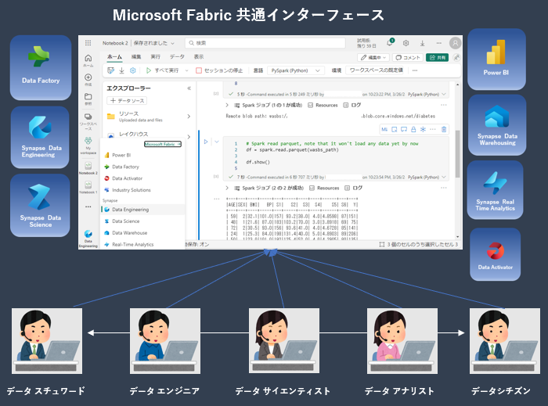Click the セッションの停止 stop session button
548x406 pixels.
coord(219,70)
